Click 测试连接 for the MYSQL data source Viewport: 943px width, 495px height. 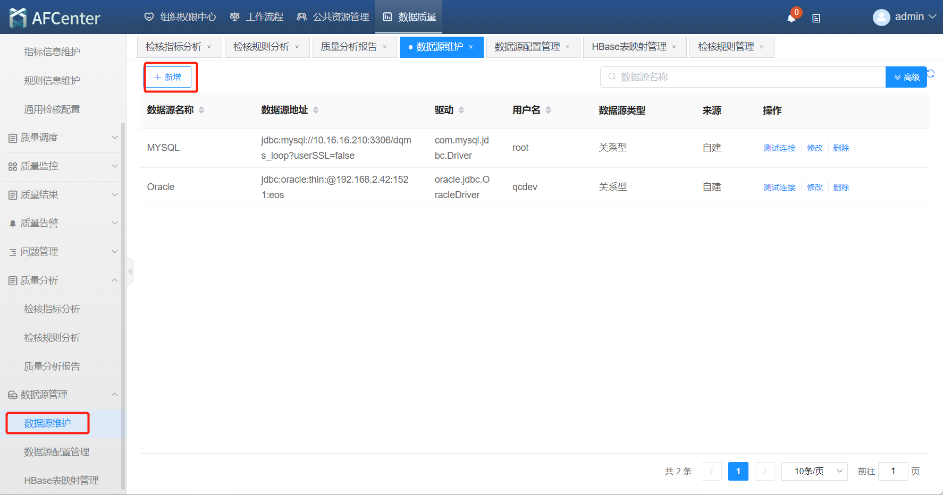pos(779,148)
